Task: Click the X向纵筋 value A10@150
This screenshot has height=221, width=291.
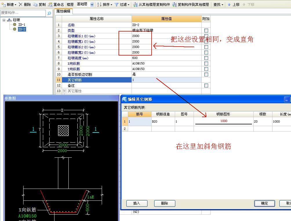Action: pos(166,63)
